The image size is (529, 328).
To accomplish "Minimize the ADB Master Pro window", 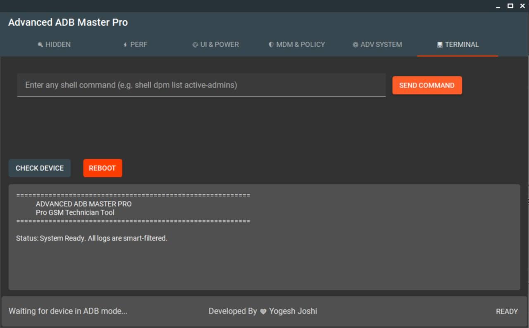I will [499, 6].
